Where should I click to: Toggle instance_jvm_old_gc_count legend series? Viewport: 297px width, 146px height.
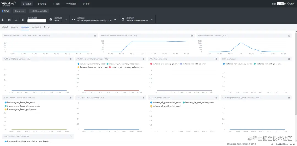(x=267, y=64)
